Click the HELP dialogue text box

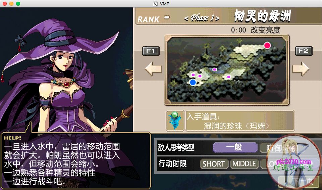tap(76, 161)
